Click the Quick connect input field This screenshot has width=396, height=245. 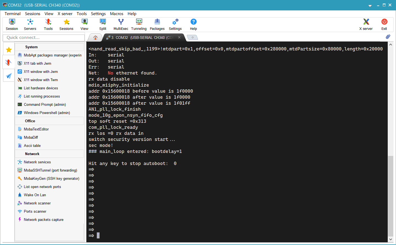click(x=44, y=38)
